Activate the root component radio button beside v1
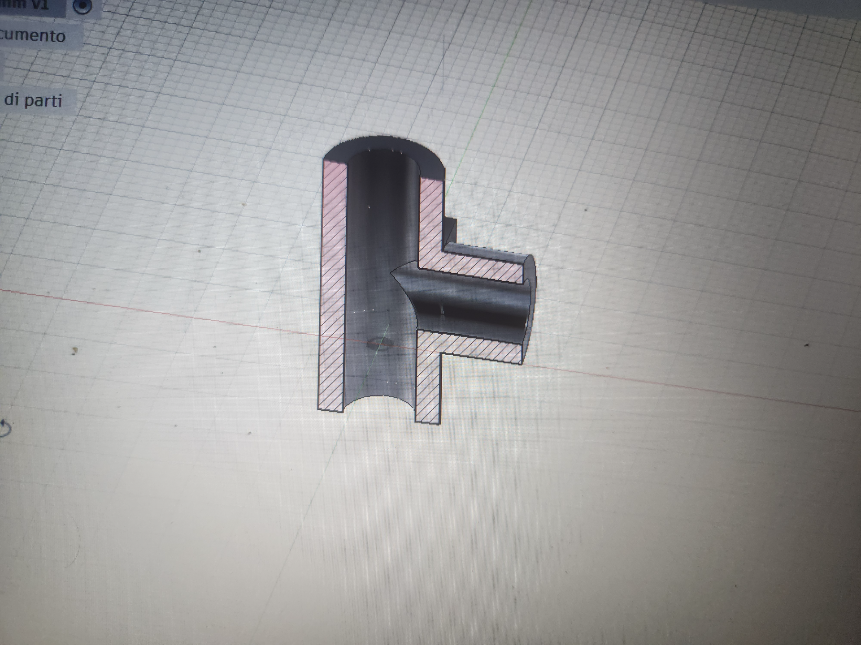This screenshot has height=645, width=861. pos(82,5)
